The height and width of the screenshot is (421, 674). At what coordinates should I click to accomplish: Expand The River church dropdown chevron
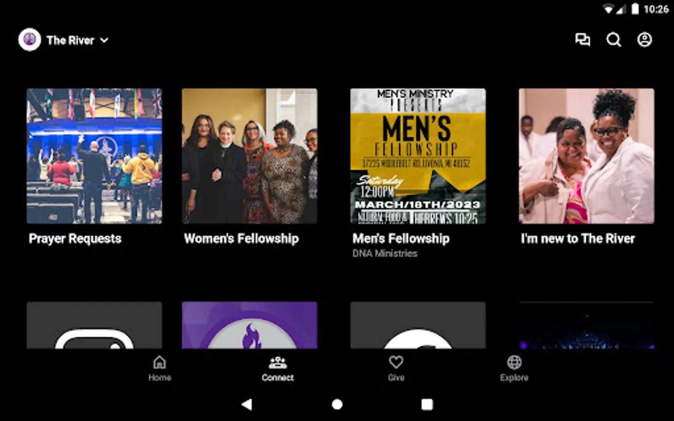[104, 40]
